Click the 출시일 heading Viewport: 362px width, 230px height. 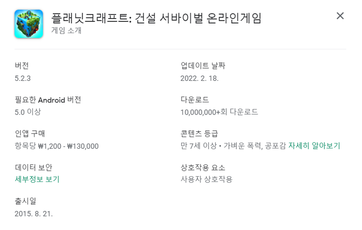click(x=25, y=201)
